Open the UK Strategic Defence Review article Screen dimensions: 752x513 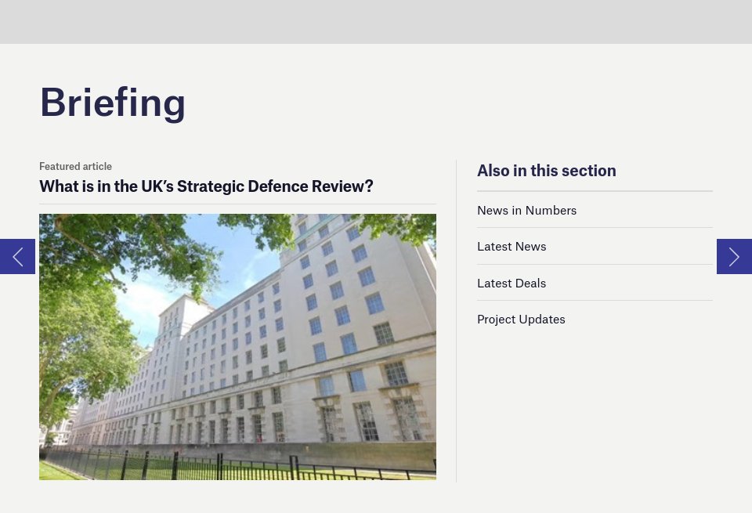pos(206,186)
